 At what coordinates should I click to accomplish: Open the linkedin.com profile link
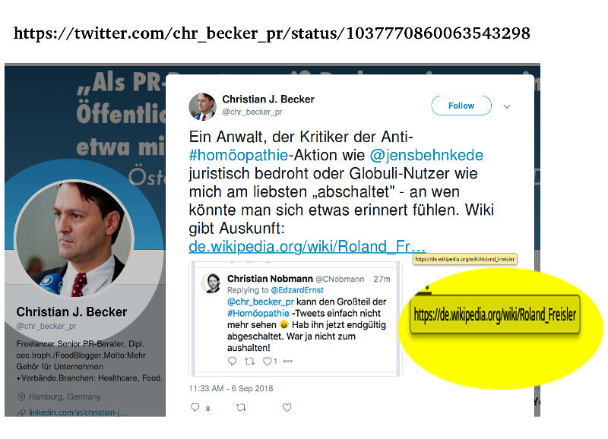(78, 412)
